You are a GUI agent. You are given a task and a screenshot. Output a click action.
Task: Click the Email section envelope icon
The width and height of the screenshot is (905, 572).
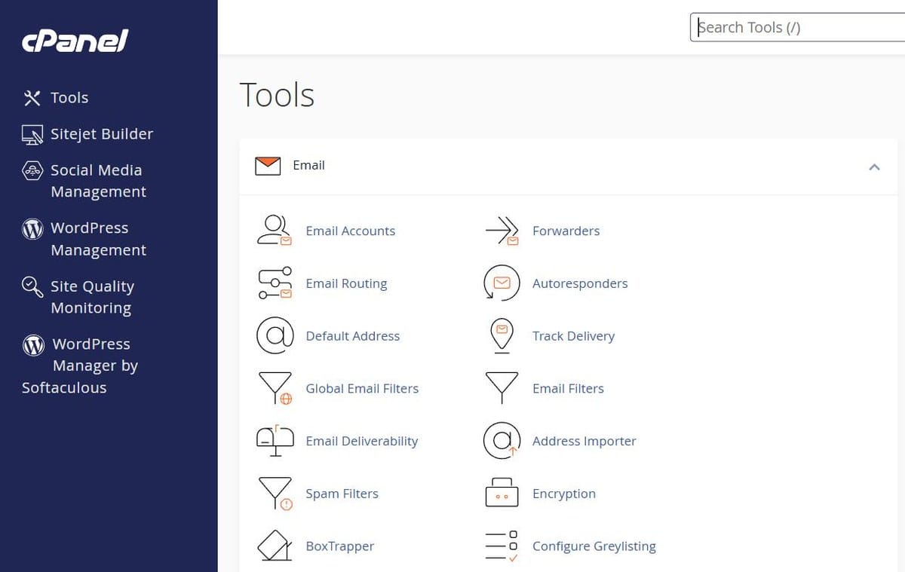pyautogui.click(x=268, y=166)
